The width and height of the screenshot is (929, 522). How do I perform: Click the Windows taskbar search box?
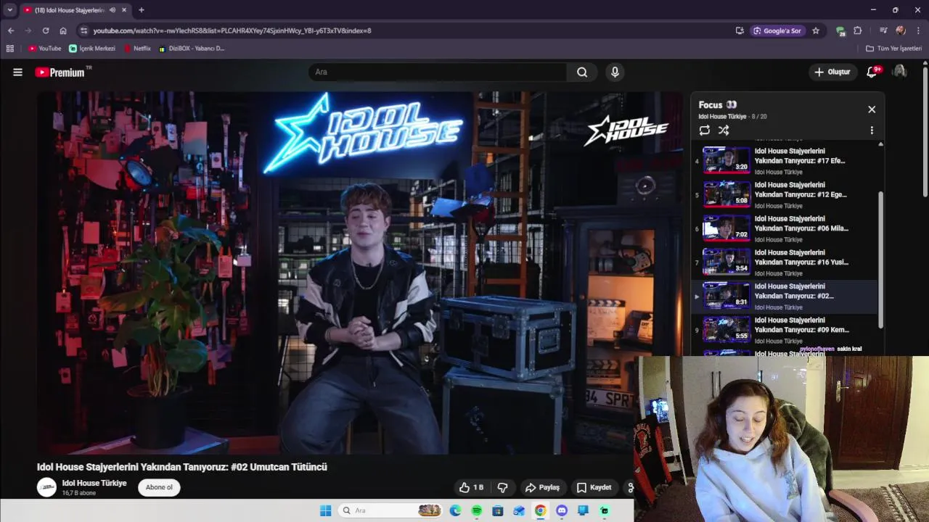[x=390, y=510]
